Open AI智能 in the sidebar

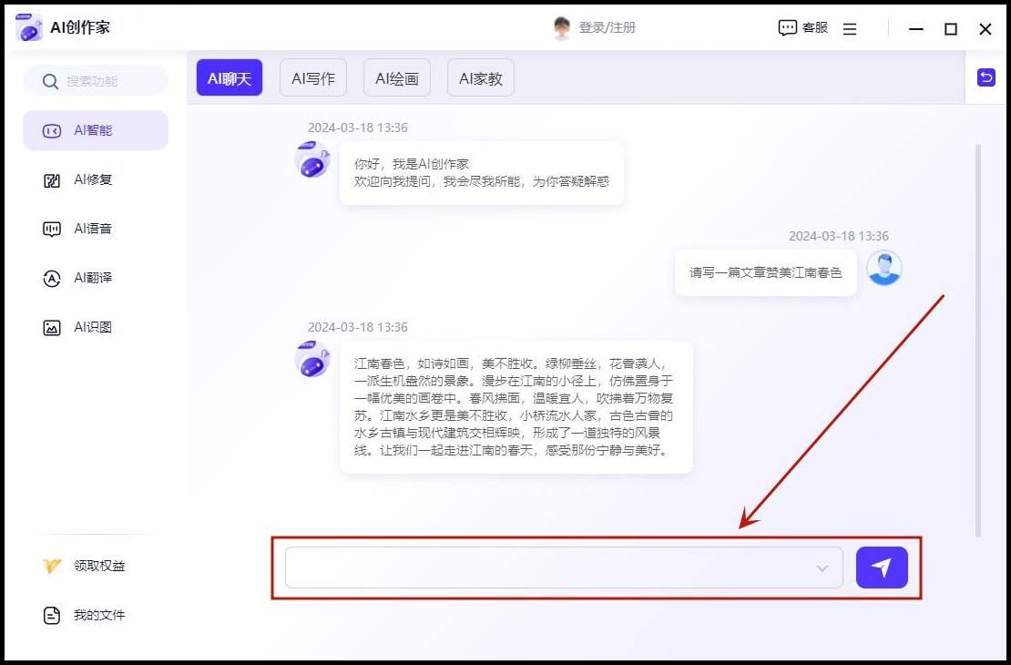click(x=95, y=130)
